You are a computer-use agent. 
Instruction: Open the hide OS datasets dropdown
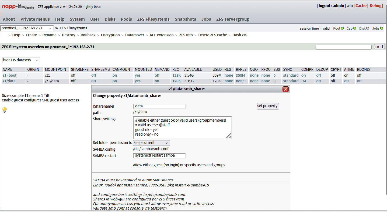click(21, 60)
